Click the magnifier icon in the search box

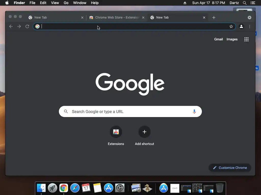[x=66, y=111]
